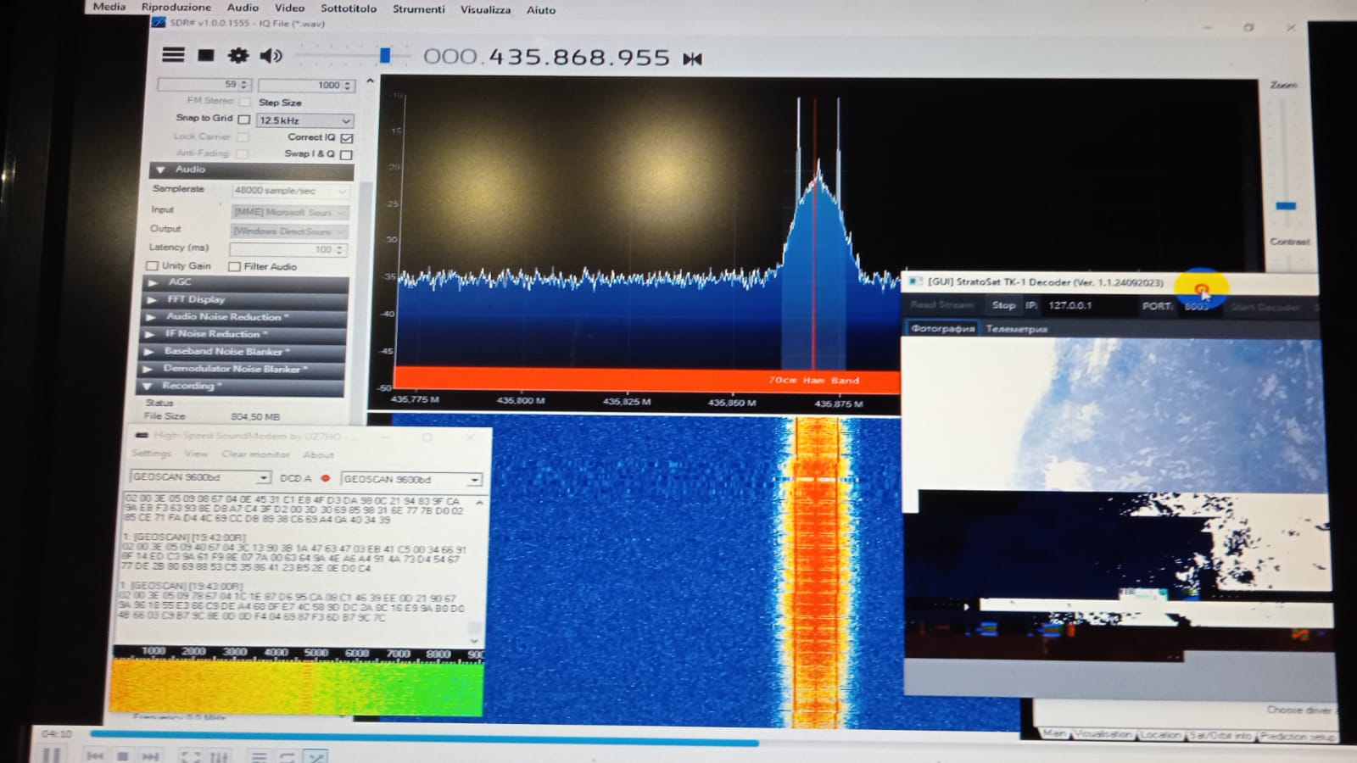This screenshot has height=763, width=1357.
Task: Open SDR# settings gear
Action: point(238,56)
